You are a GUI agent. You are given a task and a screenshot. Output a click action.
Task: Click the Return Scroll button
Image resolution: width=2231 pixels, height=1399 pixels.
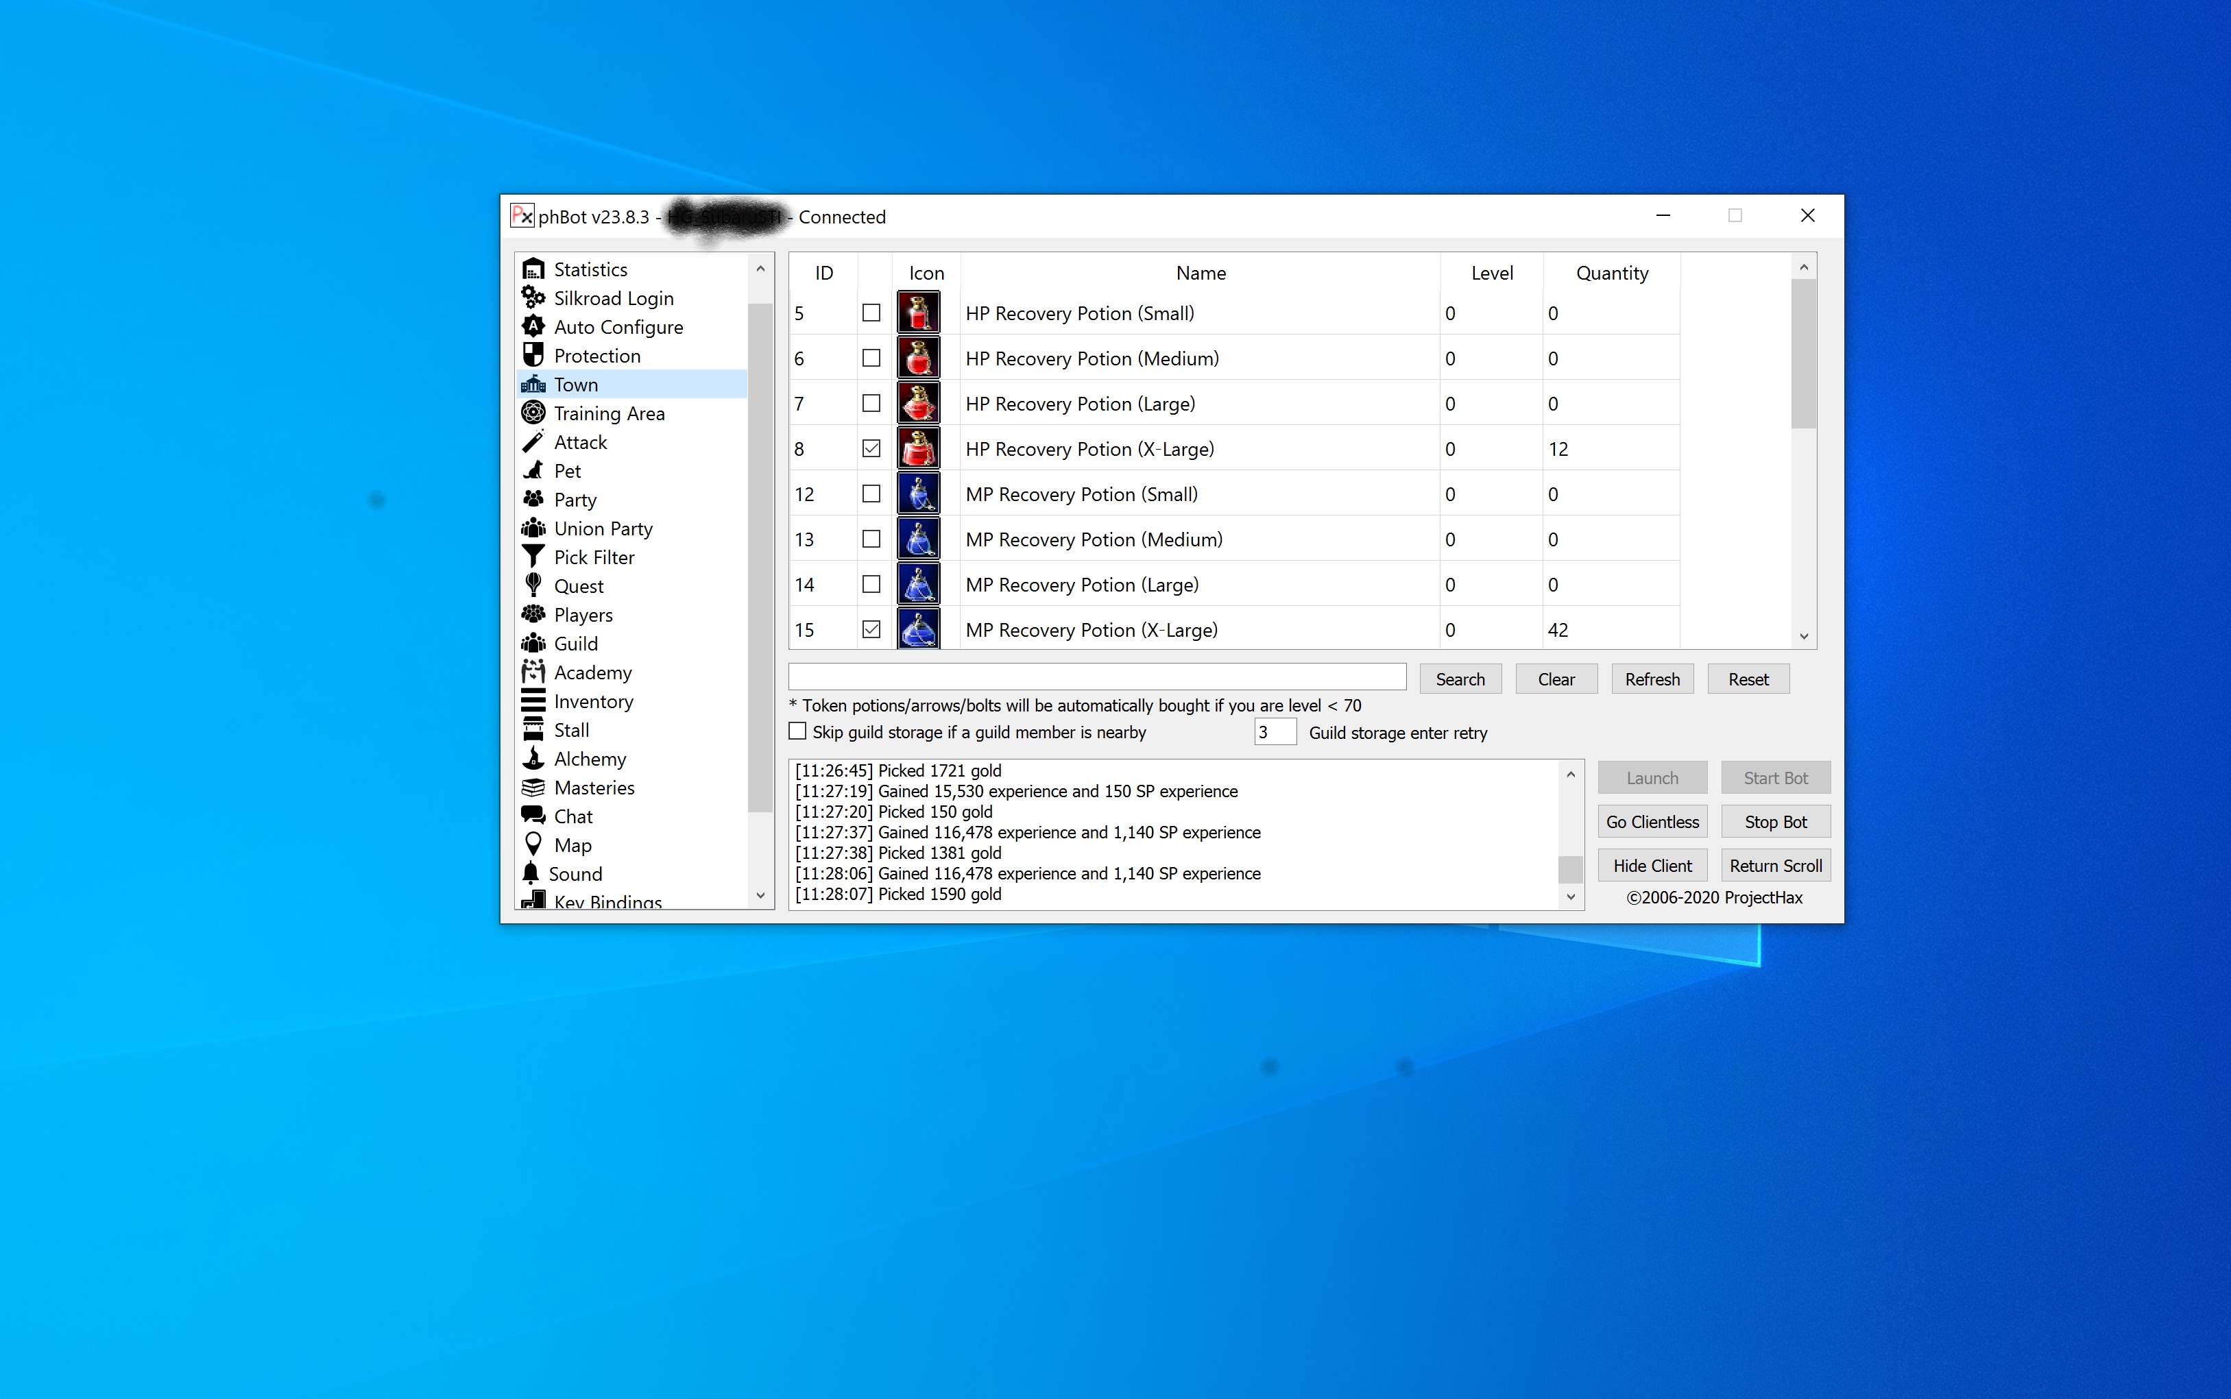pyautogui.click(x=1775, y=866)
